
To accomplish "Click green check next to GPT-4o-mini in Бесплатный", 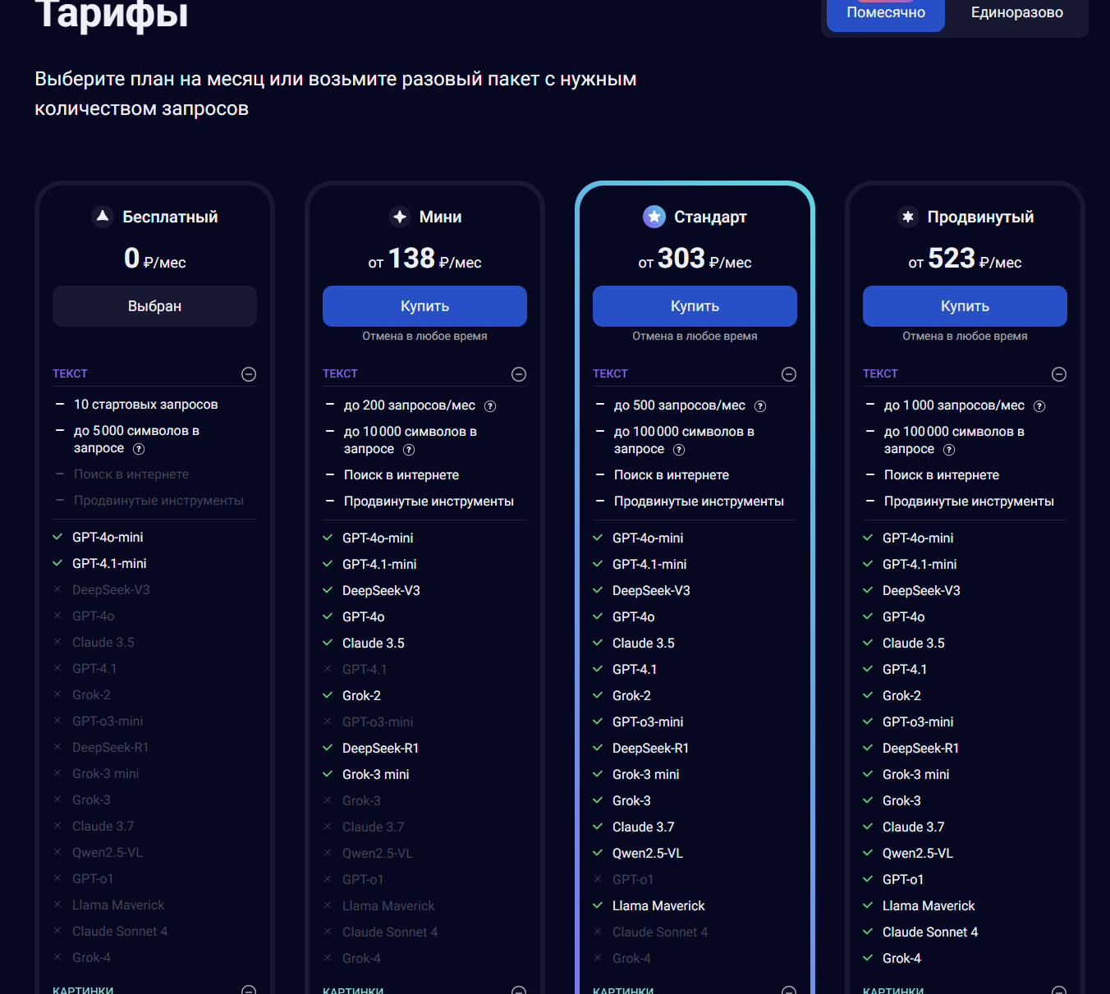I will tap(57, 537).
